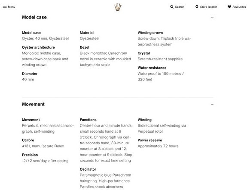The height and width of the screenshot is (193, 247).
Task: Click the Water resistance label
Action: [152, 68]
